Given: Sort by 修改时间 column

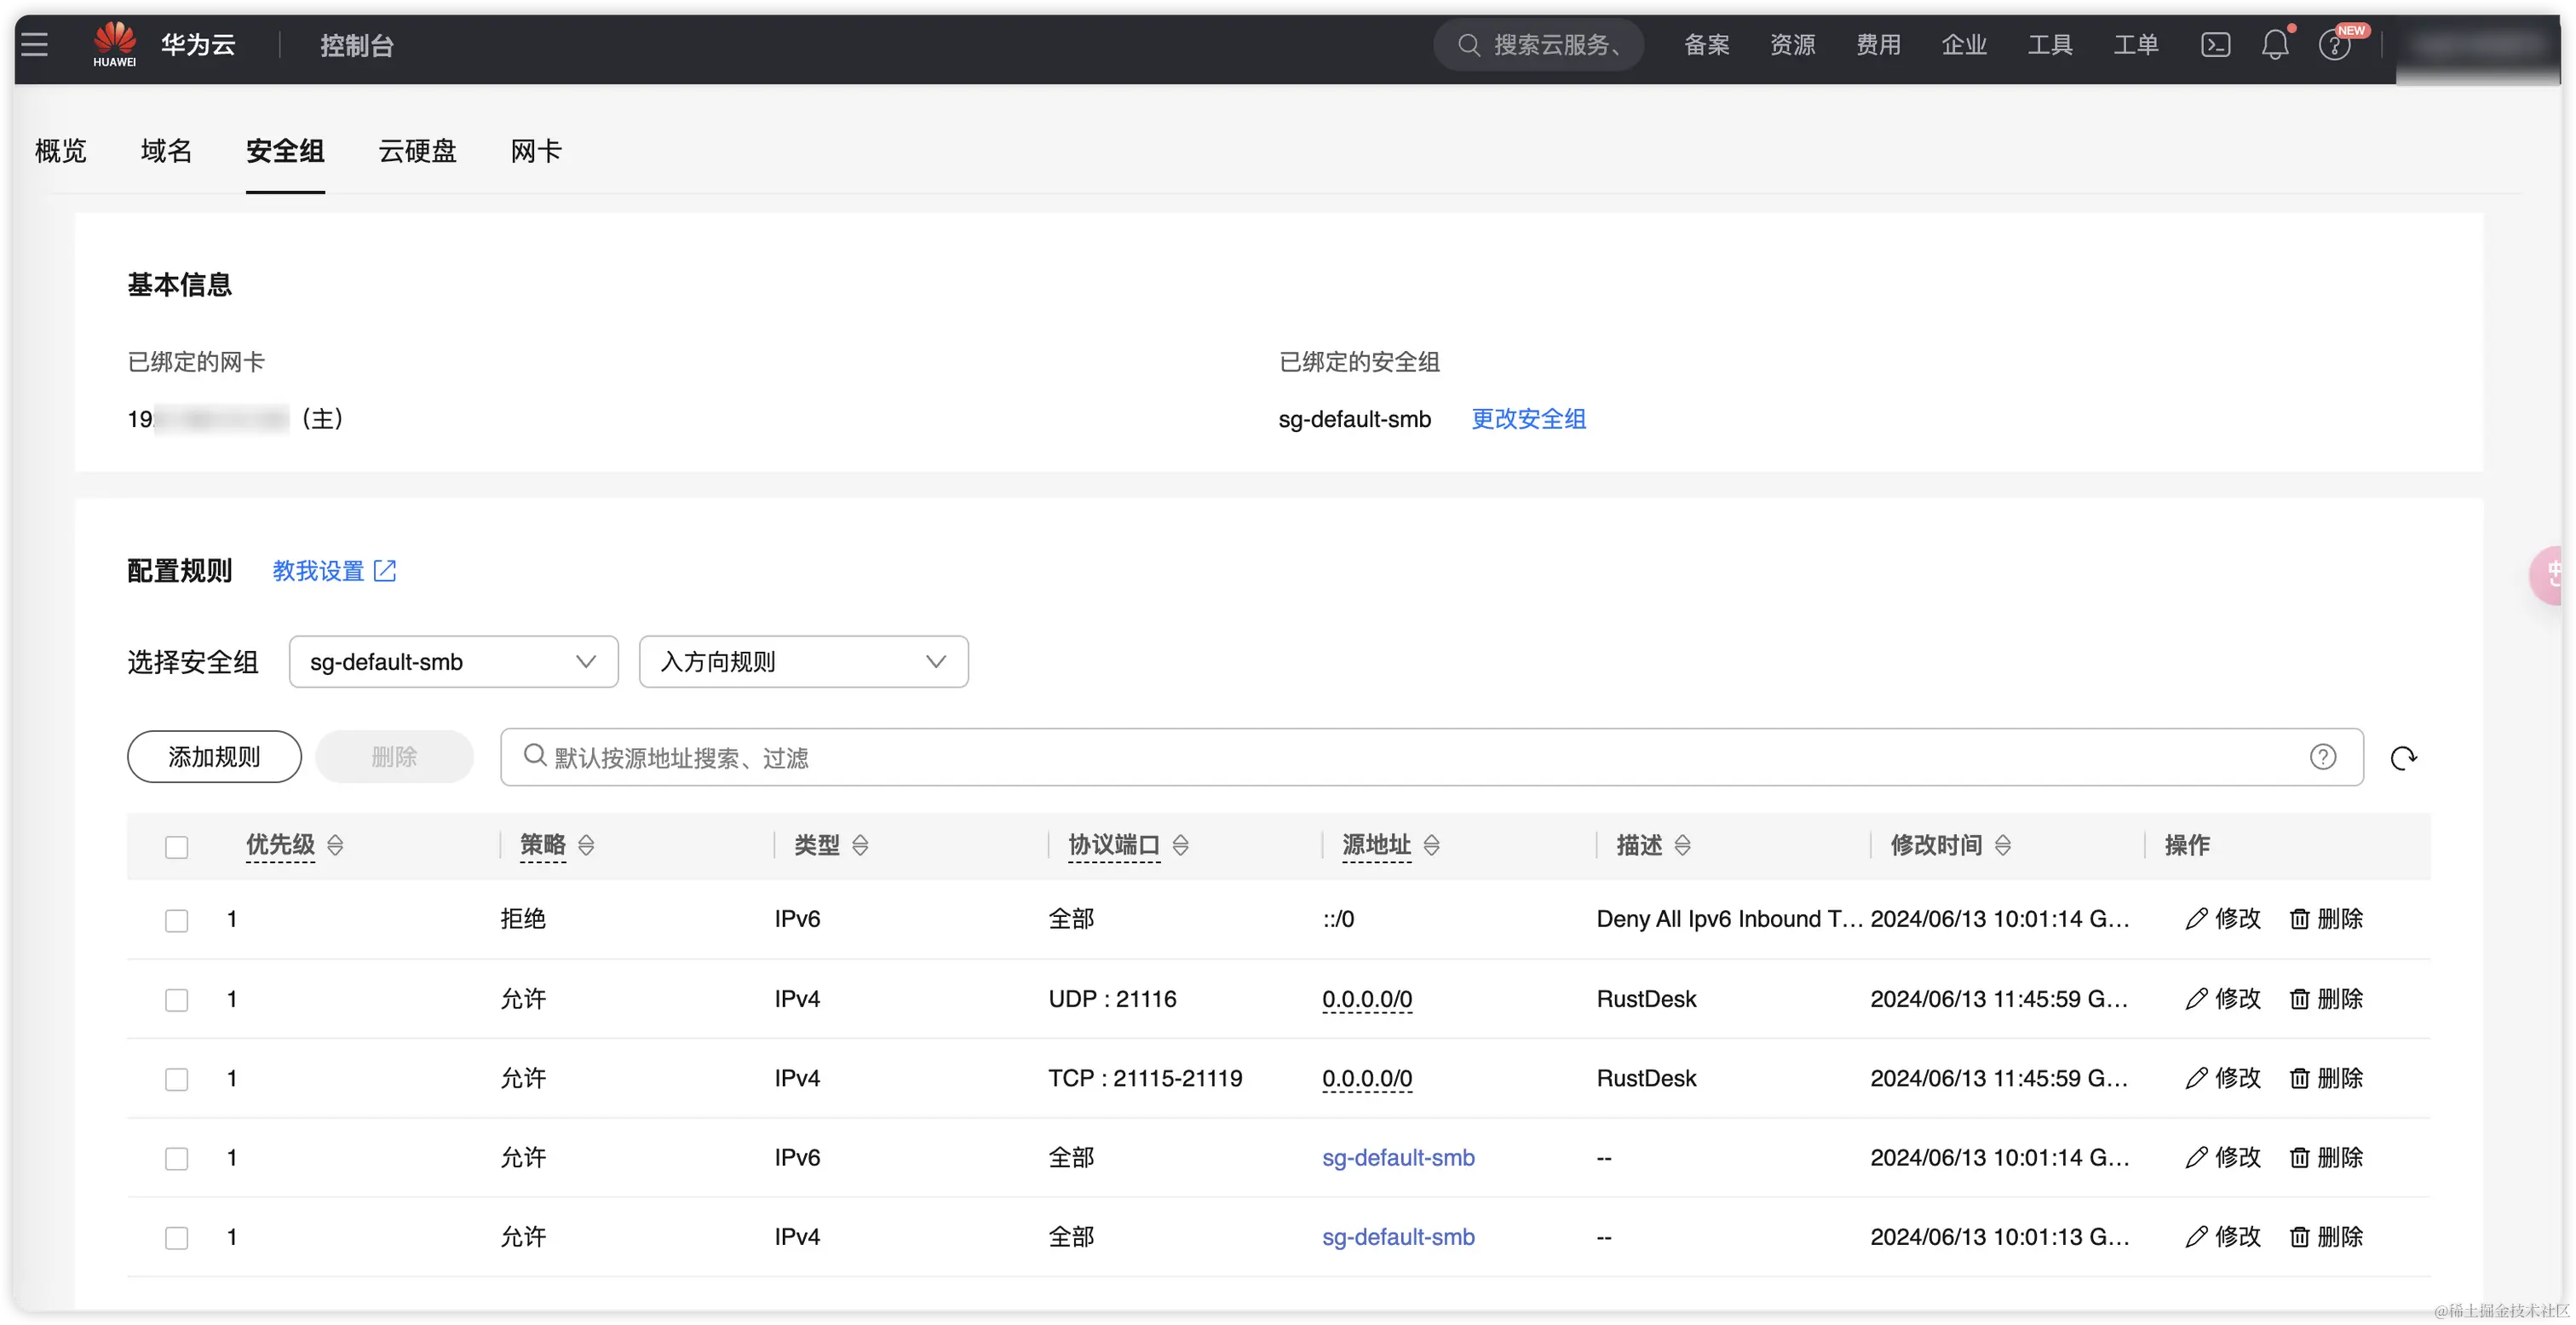Looking at the screenshot, I should coord(2002,845).
